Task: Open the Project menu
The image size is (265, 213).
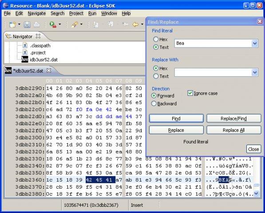Action: point(76,13)
